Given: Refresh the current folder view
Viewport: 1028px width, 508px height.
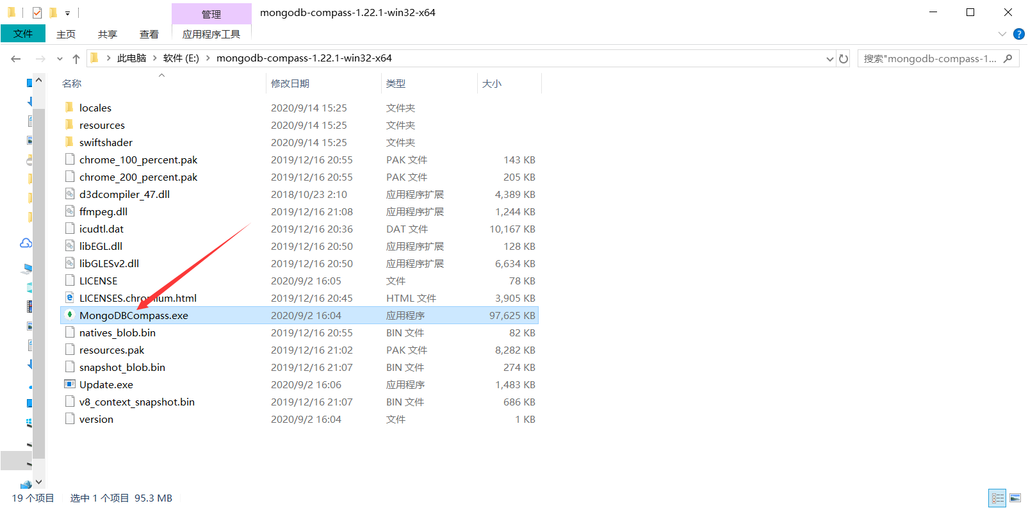Looking at the screenshot, I should 844,58.
